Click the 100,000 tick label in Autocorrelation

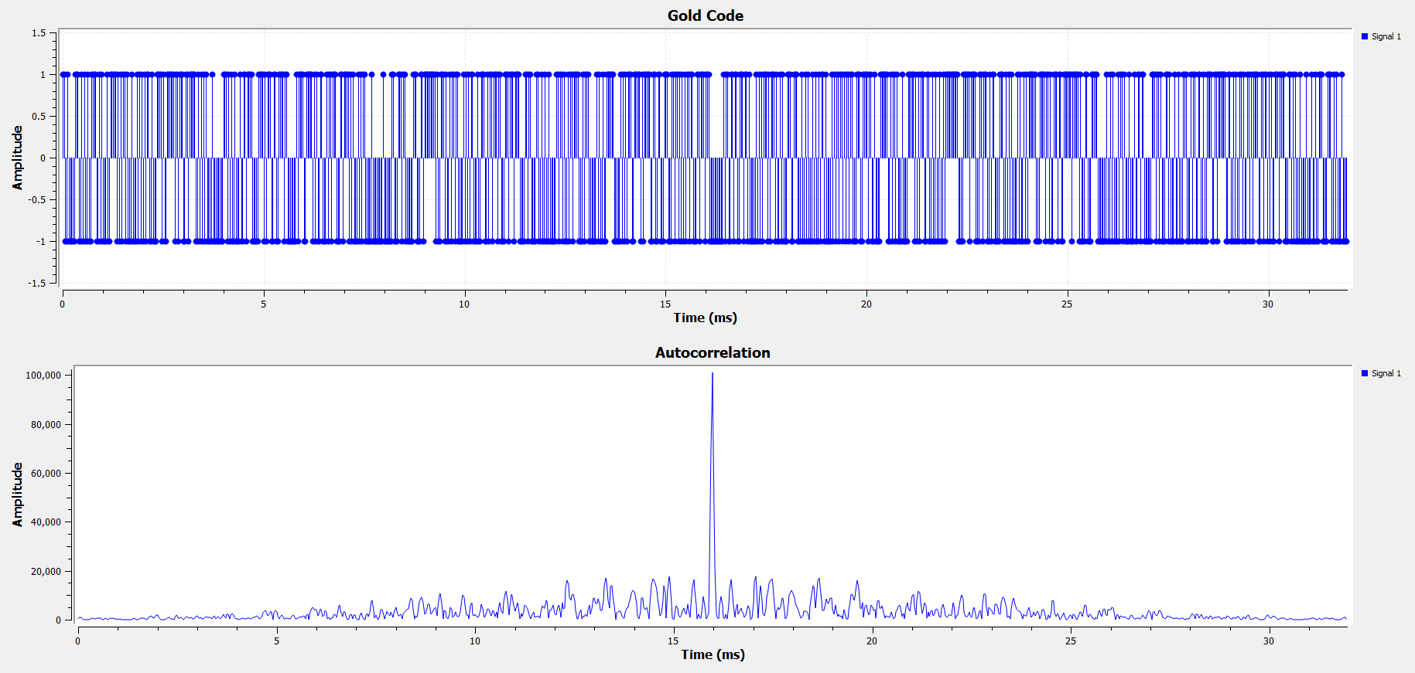pos(43,376)
